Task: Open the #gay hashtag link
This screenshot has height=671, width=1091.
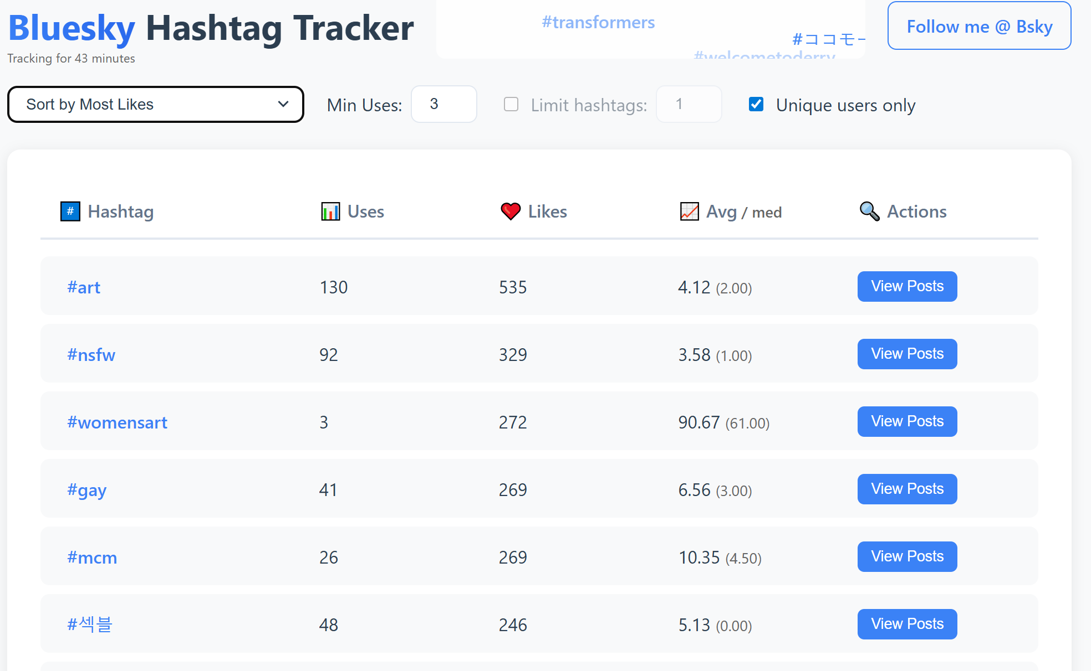Action: tap(86, 491)
